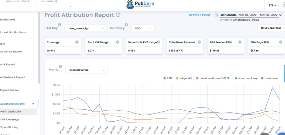Select KVP Coverage in the sidebar
This screenshot has width=285, height=135.
point(10,119)
